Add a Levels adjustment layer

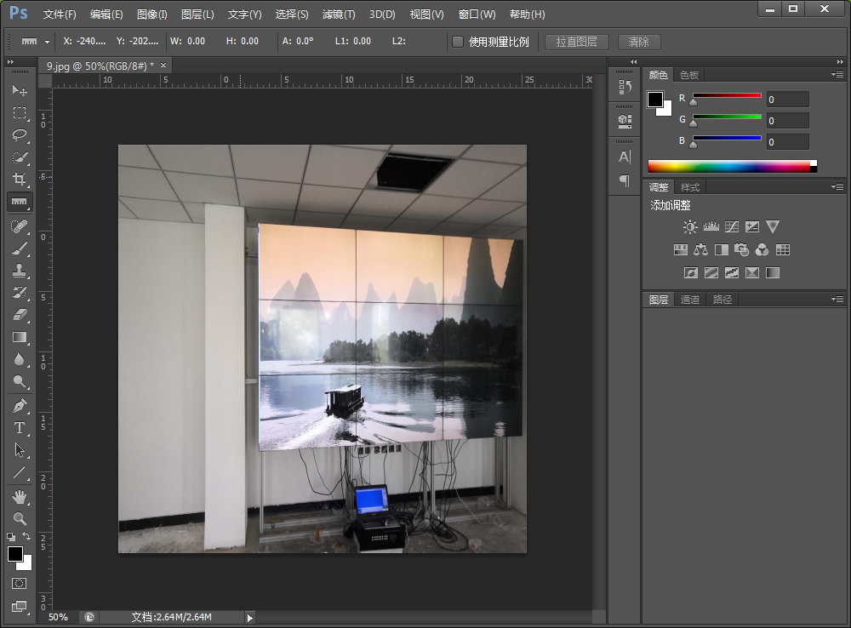pyautogui.click(x=711, y=226)
